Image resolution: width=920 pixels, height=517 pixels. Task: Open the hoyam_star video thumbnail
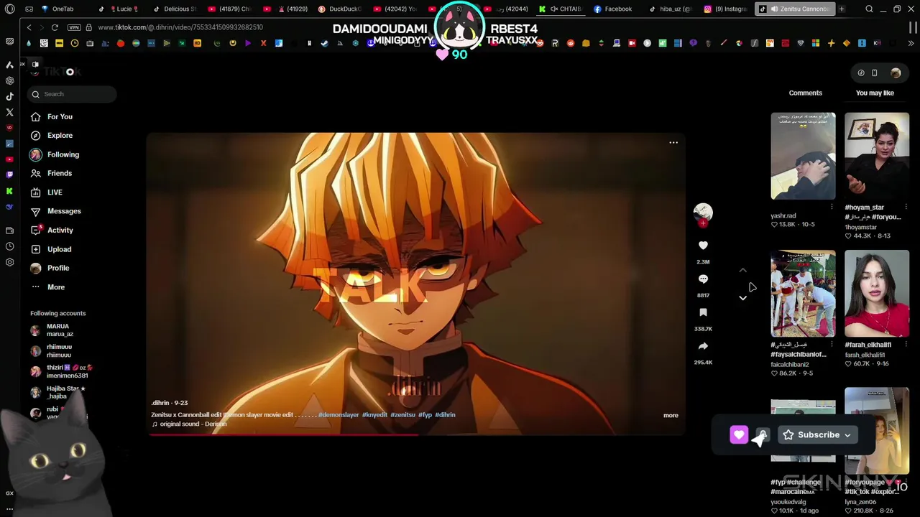tap(877, 156)
